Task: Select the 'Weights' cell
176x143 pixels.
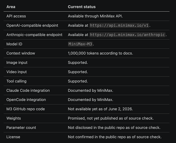Action: 14,118
